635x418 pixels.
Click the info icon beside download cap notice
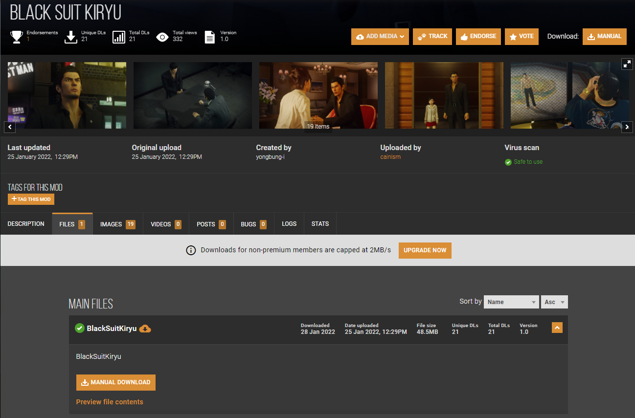tap(191, 250)
